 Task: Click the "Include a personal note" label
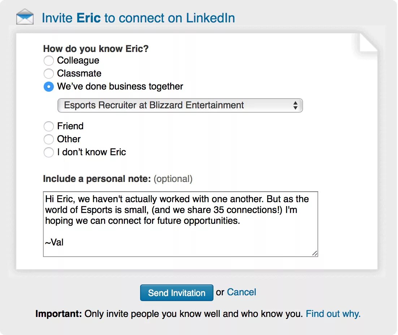tap(97, 179)
